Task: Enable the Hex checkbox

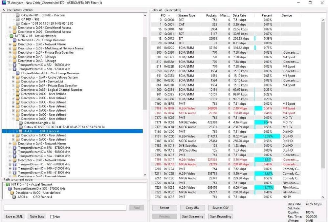Action: tap(52, 217)
